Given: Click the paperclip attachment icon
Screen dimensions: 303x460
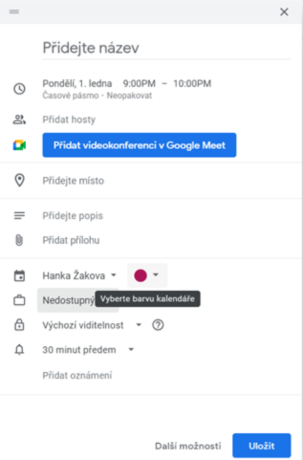Looking at the screenshot, I should 19,240.
